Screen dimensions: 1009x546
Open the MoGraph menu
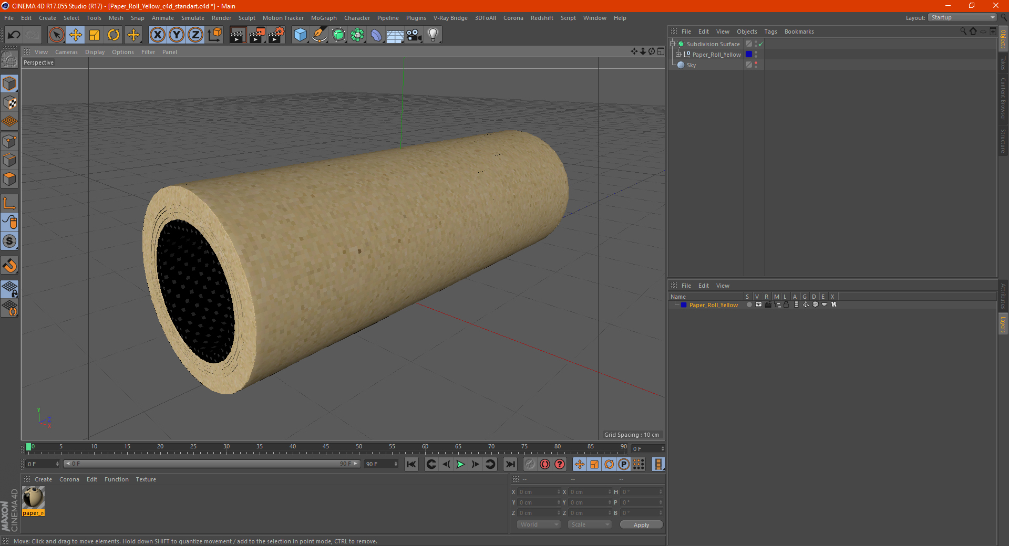click(x=324, y=18)
